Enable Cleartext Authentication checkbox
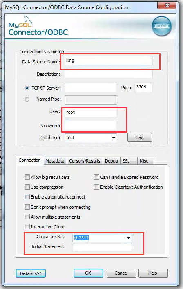Image resolution: width=183 pixels, height=289 pixels. (96, 187)
